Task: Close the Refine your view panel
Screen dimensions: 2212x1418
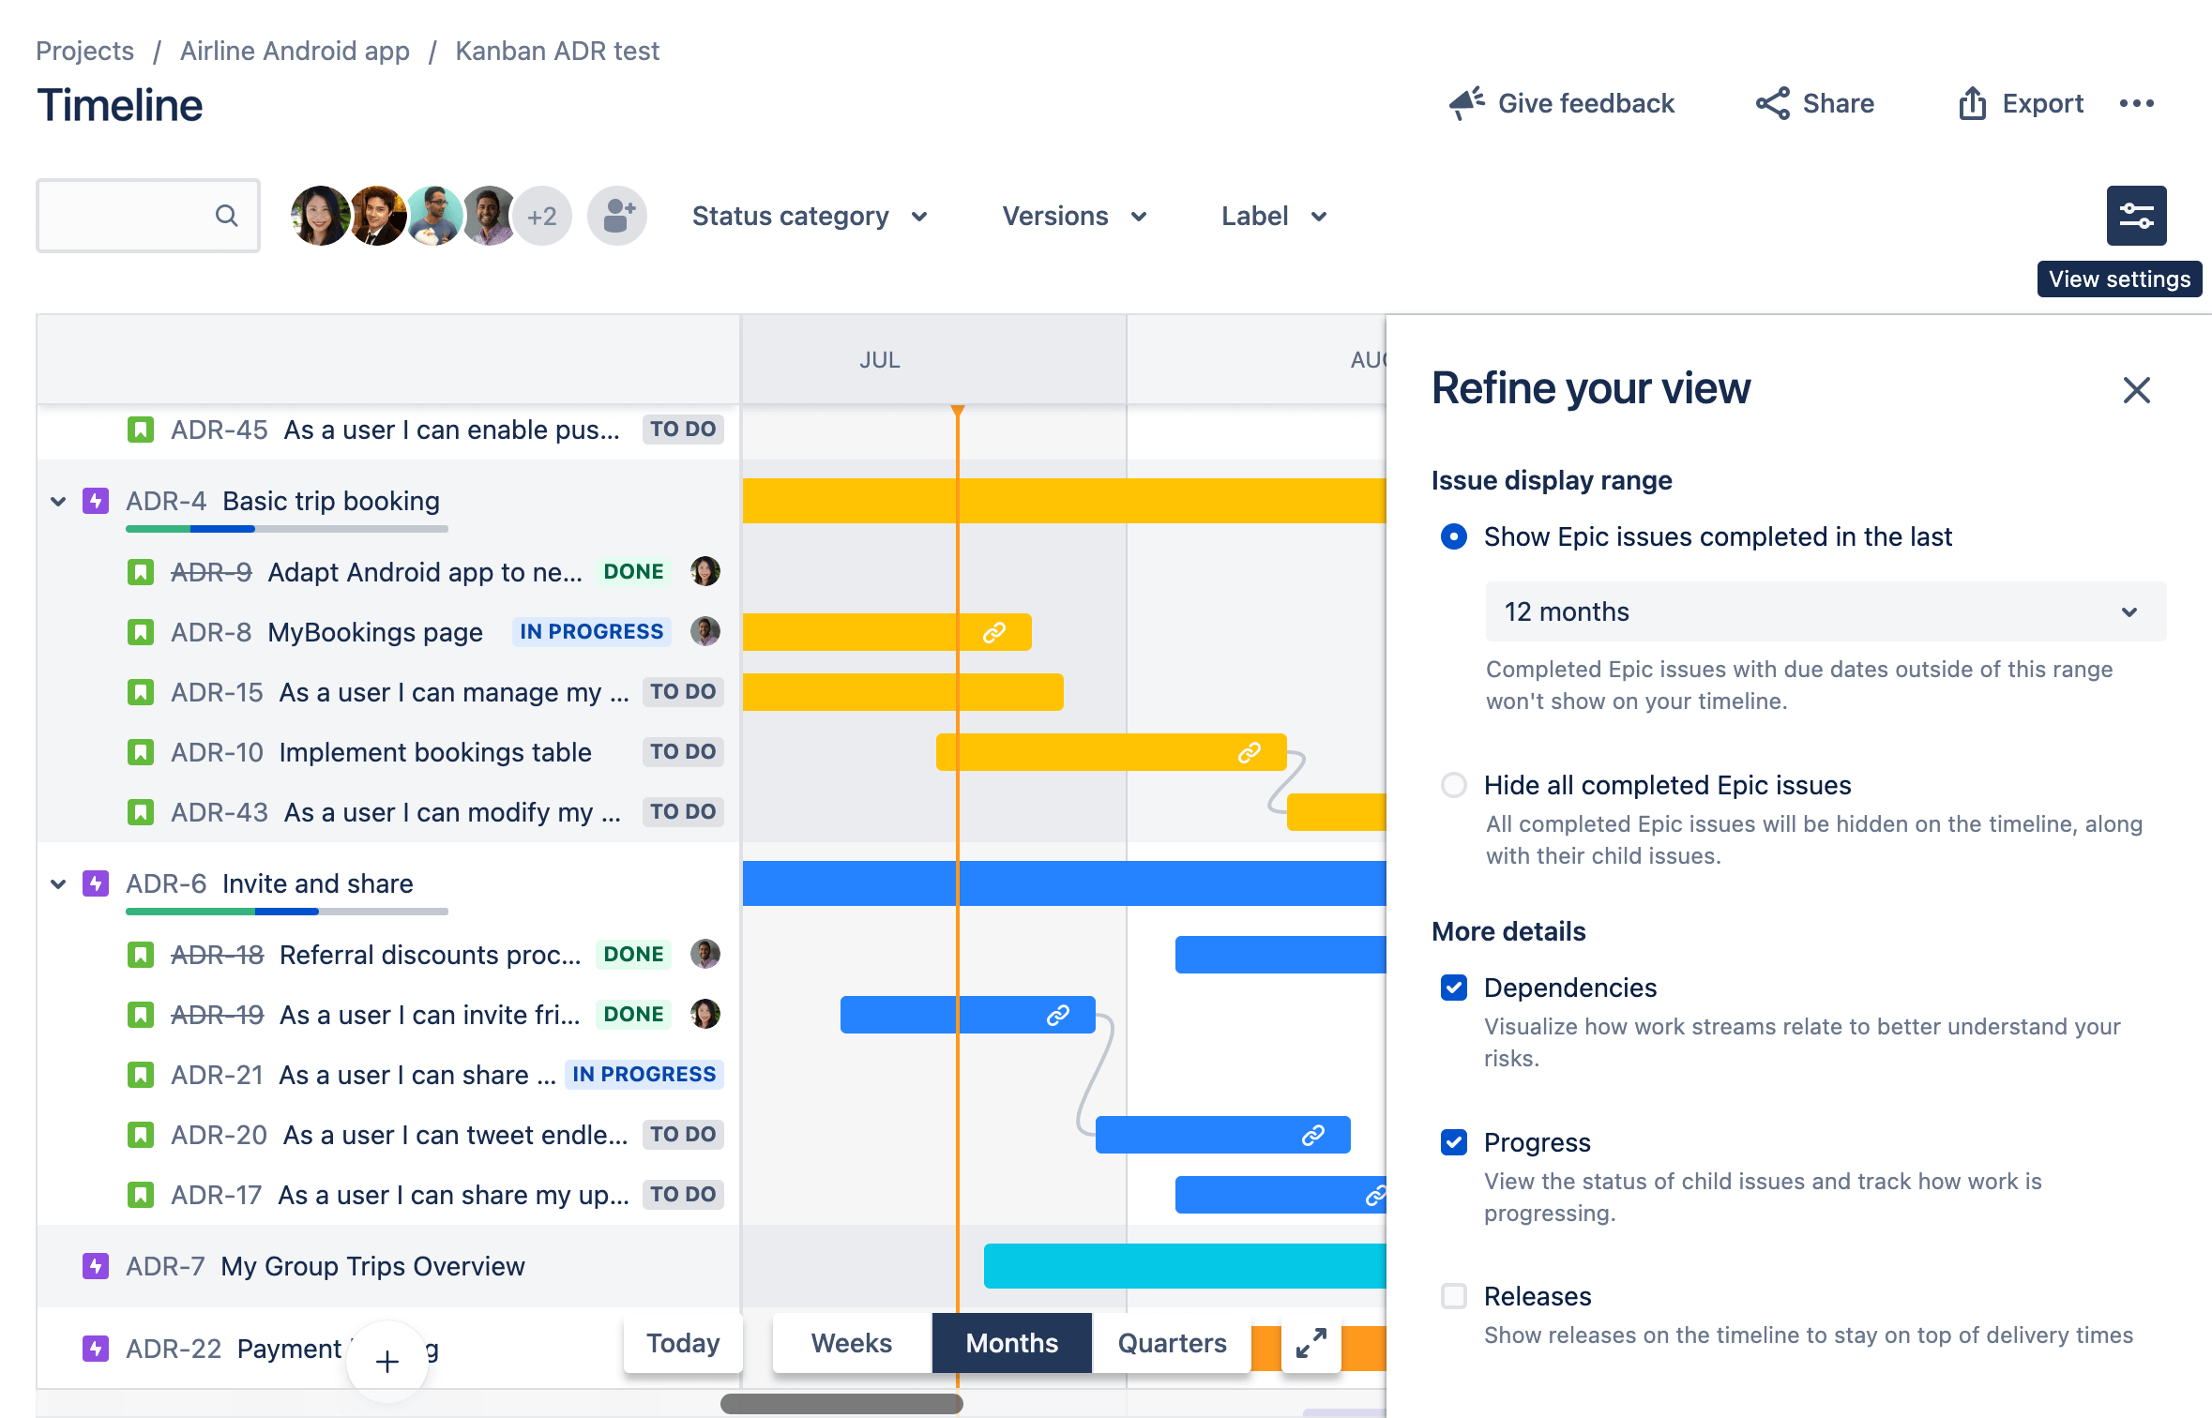Action: click(x=2138, y=390)
